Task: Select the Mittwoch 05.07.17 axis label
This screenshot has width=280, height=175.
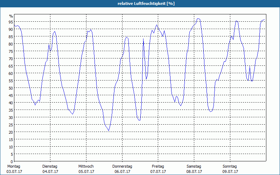Action: [x=86, y=169]
